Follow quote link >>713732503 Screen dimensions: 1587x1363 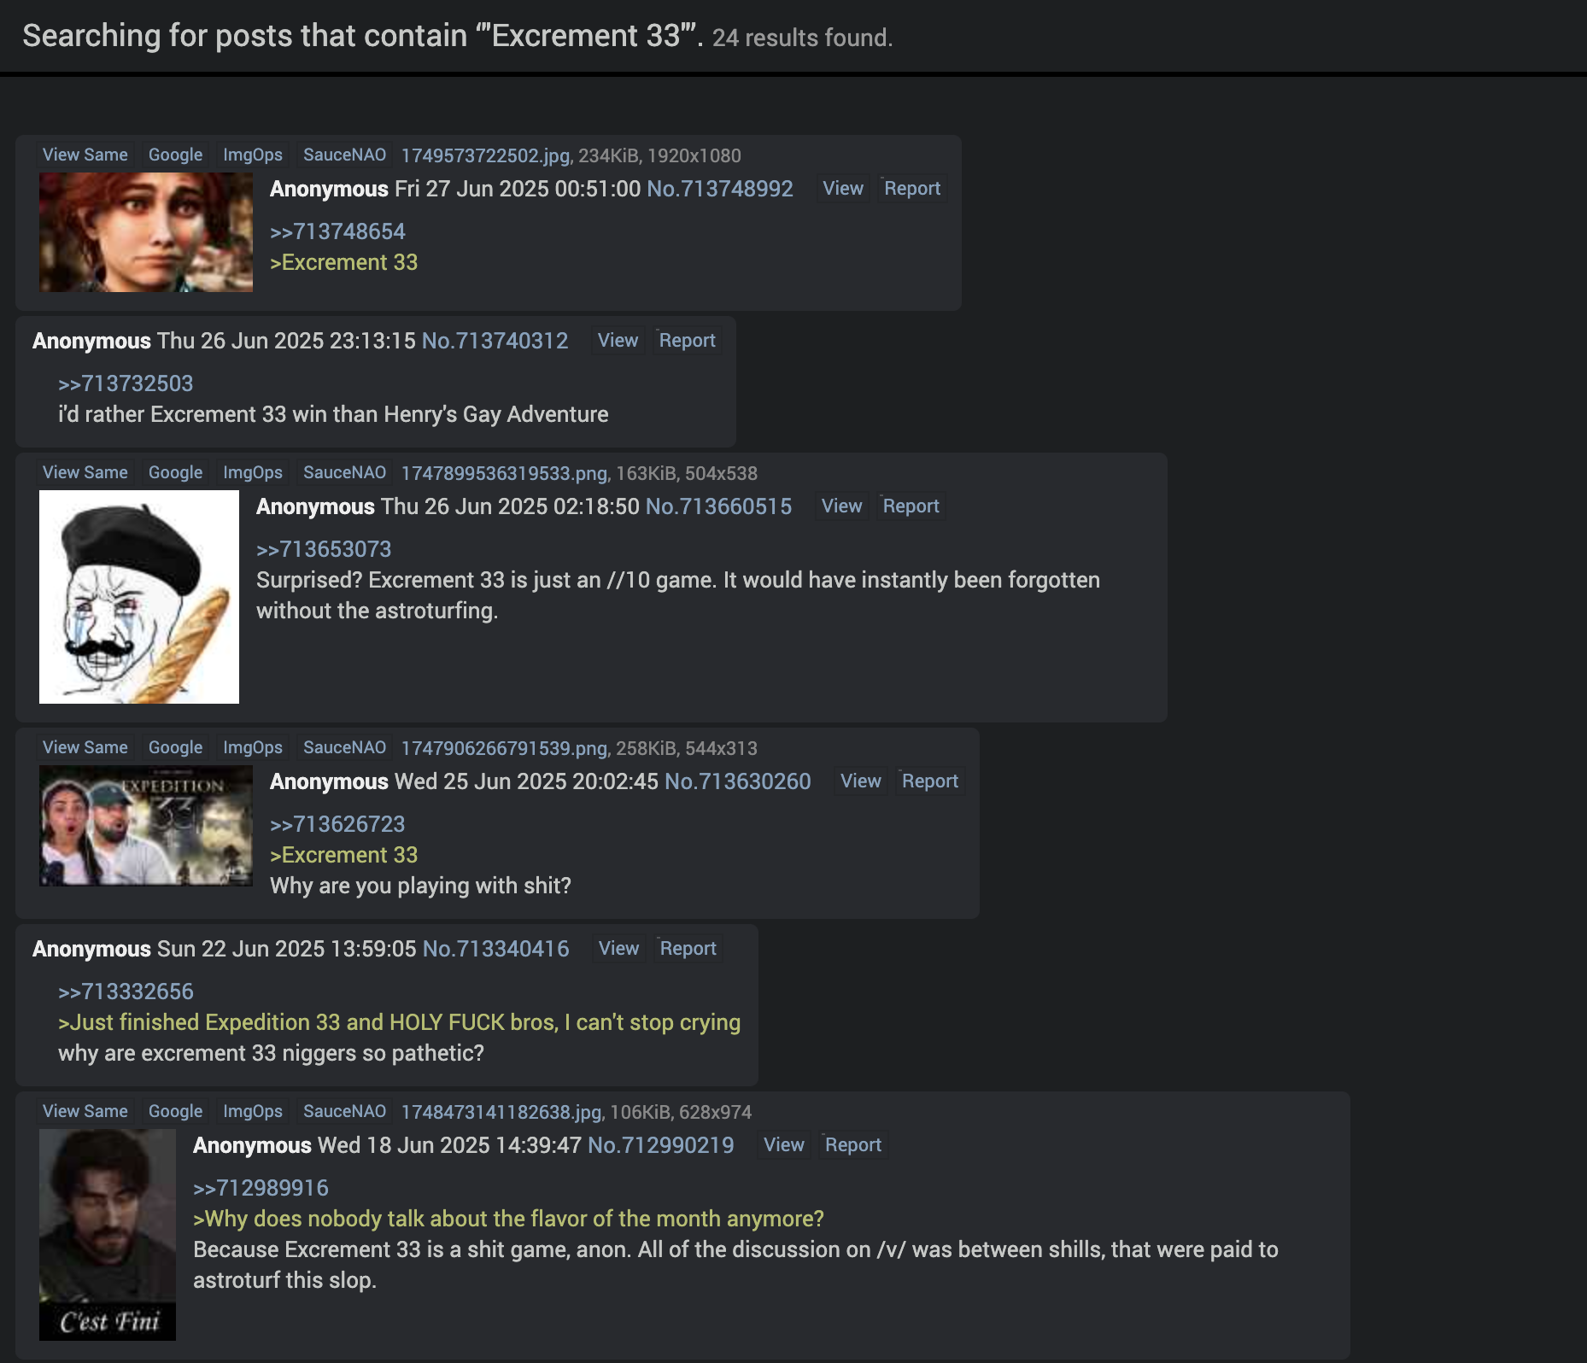click(x=126, y=383)
